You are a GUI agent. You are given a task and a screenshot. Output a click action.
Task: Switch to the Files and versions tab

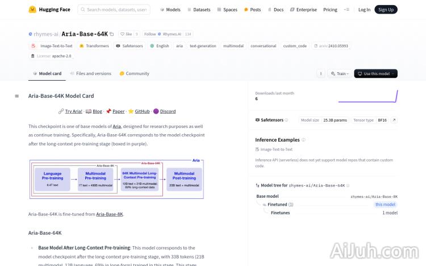coord(90,73)
